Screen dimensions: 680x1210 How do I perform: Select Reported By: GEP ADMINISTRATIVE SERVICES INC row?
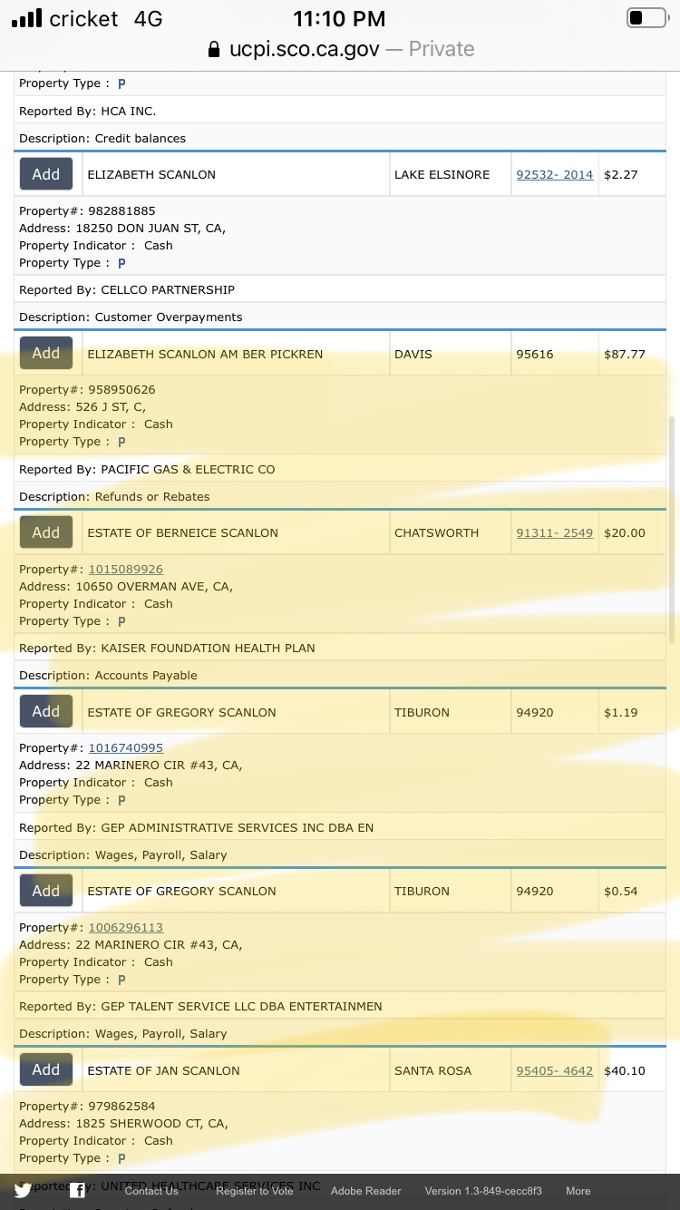[x=340, y=827]
